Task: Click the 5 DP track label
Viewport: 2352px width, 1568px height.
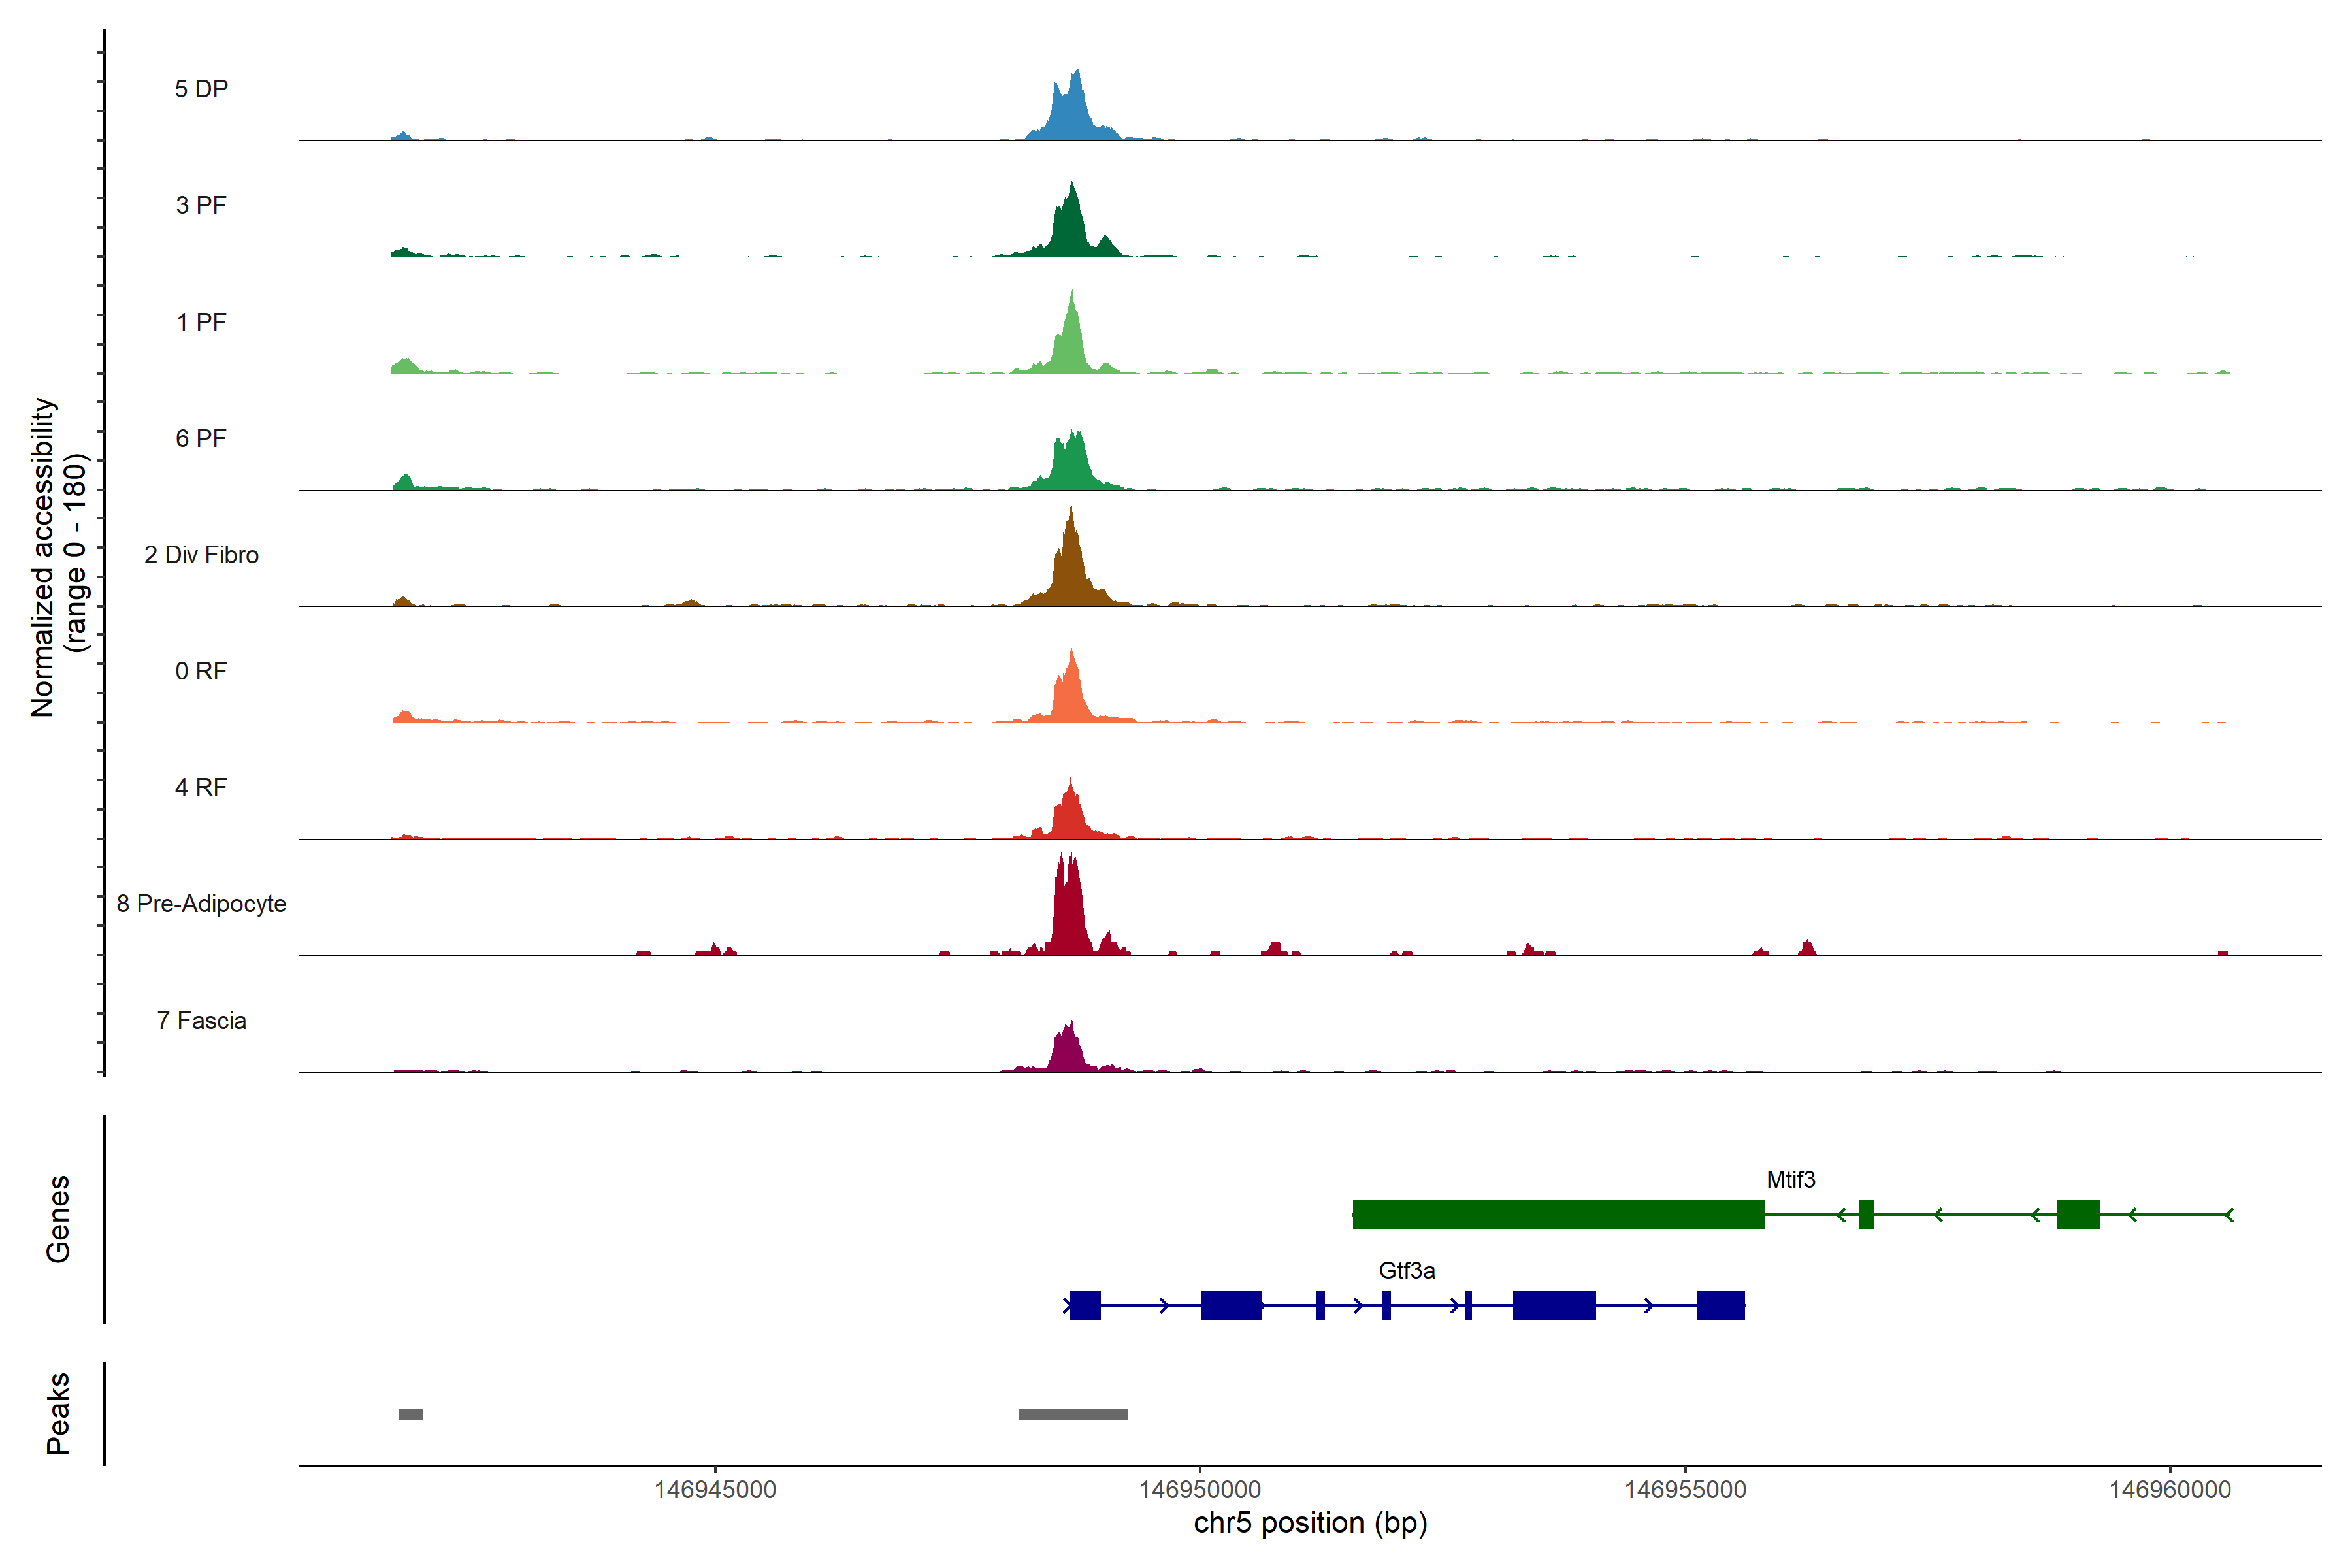Action: click(201, 89)
